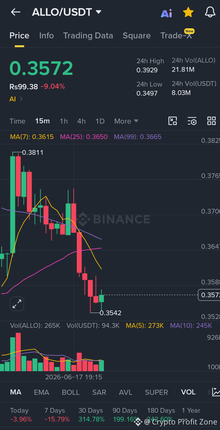Viewport: 220px width, 430px height.
Task: Tap the current price tag on axis
Action: pos(209,295)
